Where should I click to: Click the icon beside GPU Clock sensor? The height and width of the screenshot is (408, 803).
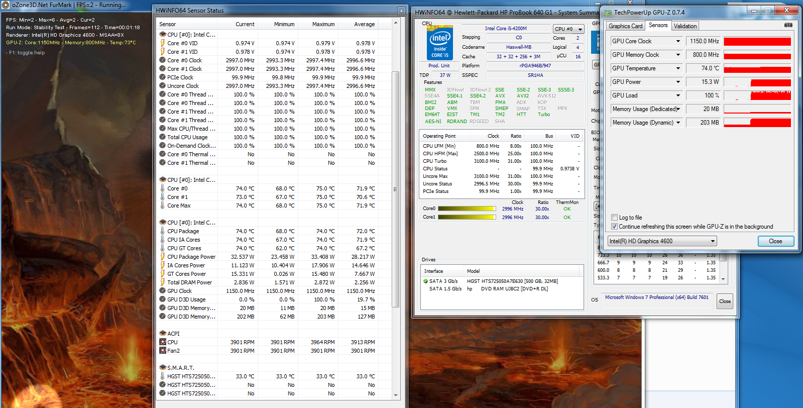163,291
